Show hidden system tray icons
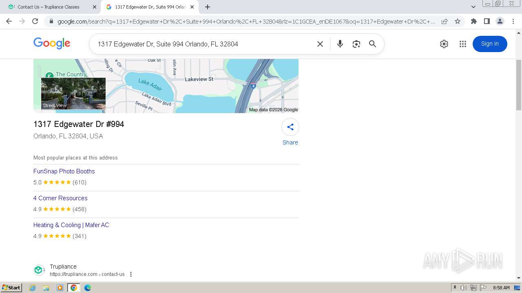This screenshot has height=293, width=522. tap(455, 288)
